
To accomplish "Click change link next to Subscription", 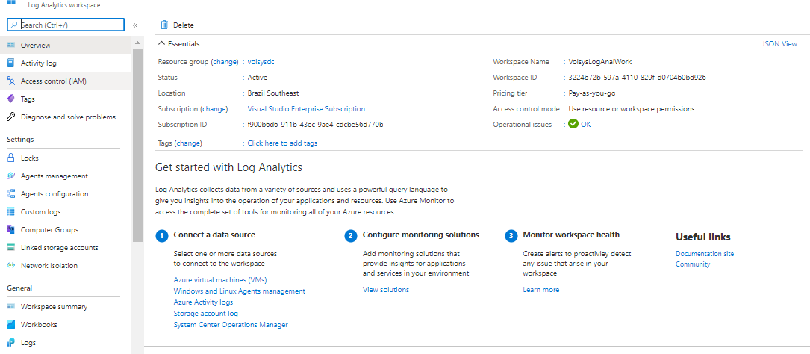I will (x=214, y=108).
